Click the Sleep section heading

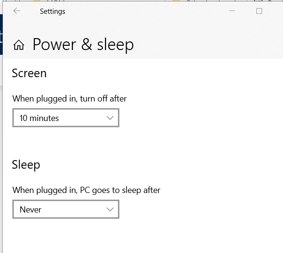point(26,165)
